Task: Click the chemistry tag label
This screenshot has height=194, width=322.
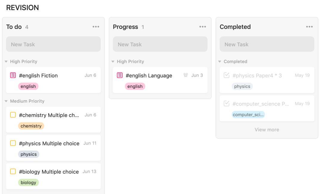Action: click(x=31, y=126)
